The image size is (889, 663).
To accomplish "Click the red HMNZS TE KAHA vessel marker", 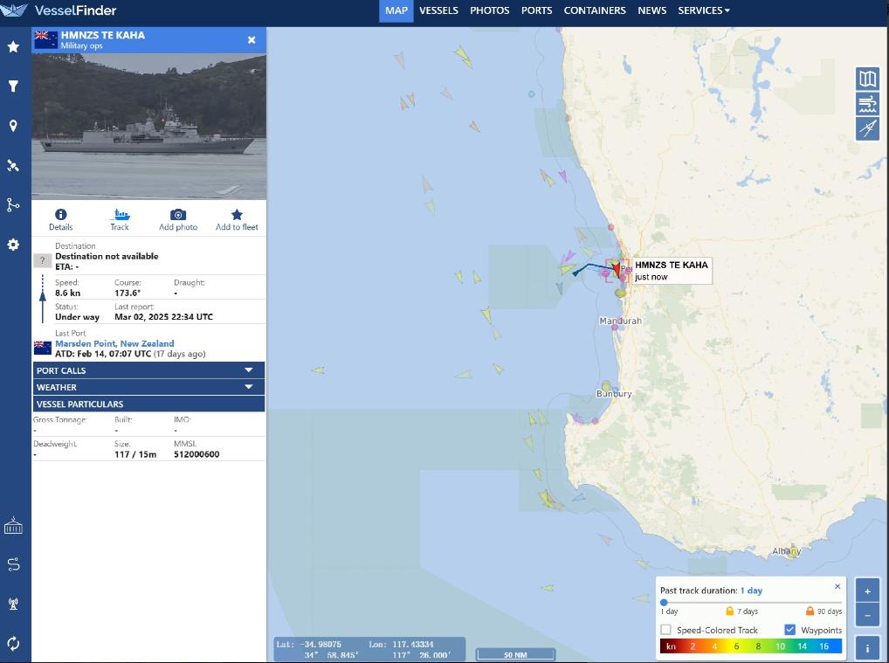I will coord(617,269).
